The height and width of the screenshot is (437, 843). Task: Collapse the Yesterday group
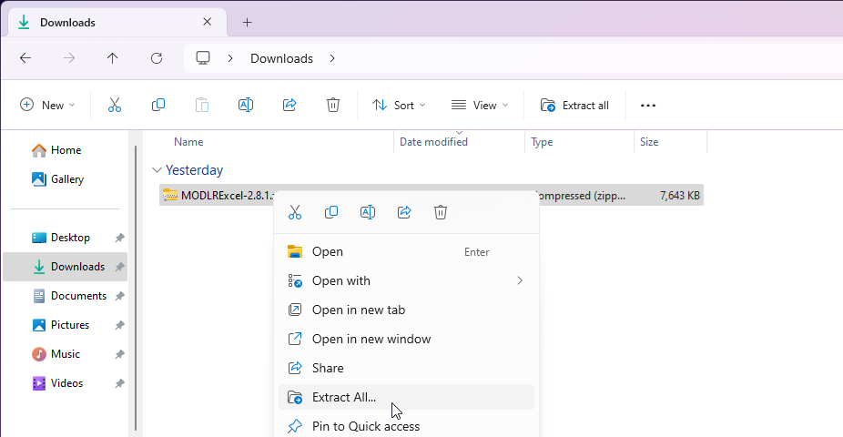point(157,170)
